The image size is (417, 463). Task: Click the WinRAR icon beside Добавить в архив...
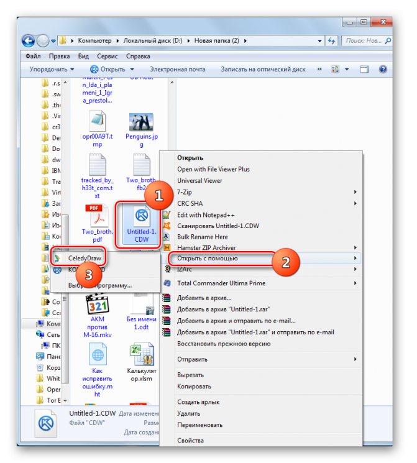[167, 298]
